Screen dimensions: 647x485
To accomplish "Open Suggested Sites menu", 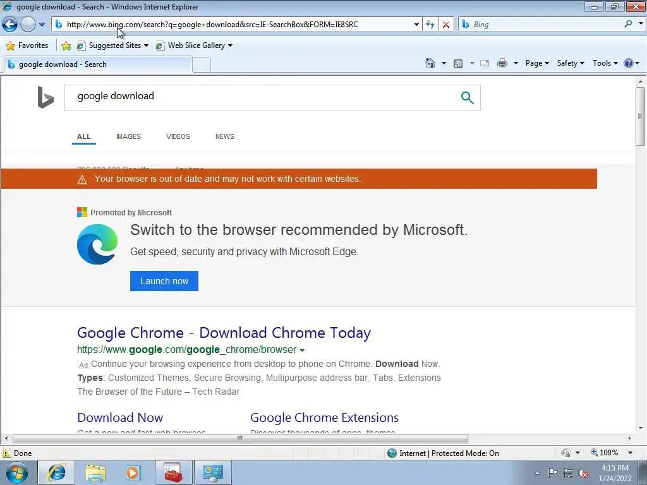I will [x=112, y=45].
